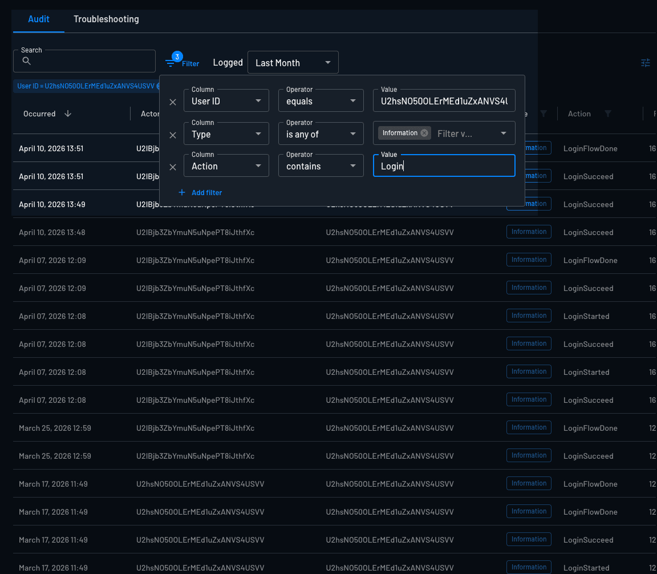Expand the Filter values dropdown arrow

click(x=504, y=134)
